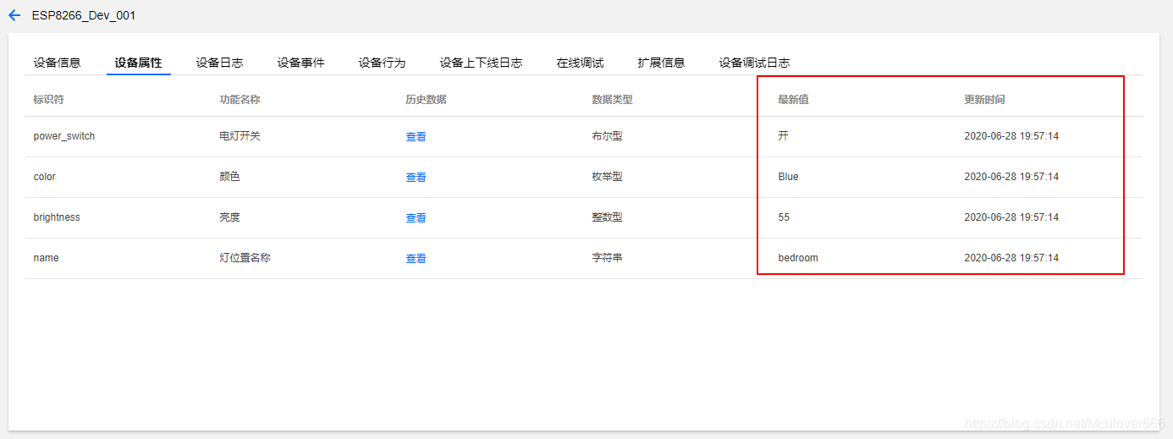Click the back arrow beside ESP8266_Dev_001

coord(14,15)
